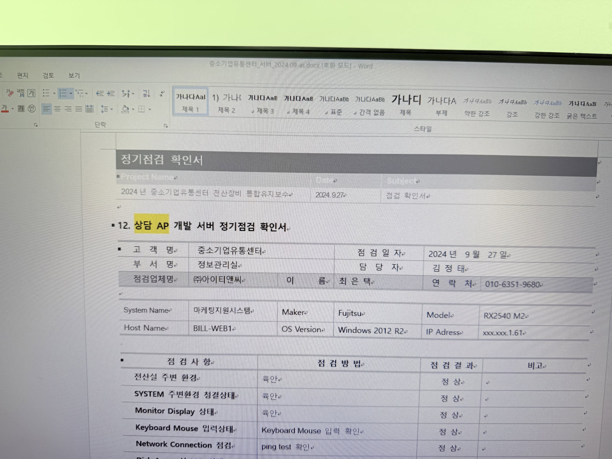Click the align right icon
The image size is (612, 459).
tap(68, 109)
